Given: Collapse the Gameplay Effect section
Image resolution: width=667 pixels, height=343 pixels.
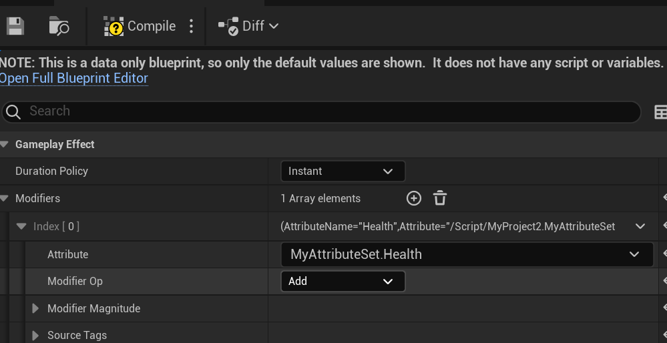Looking at the screenshot, I should pos(5,144).
